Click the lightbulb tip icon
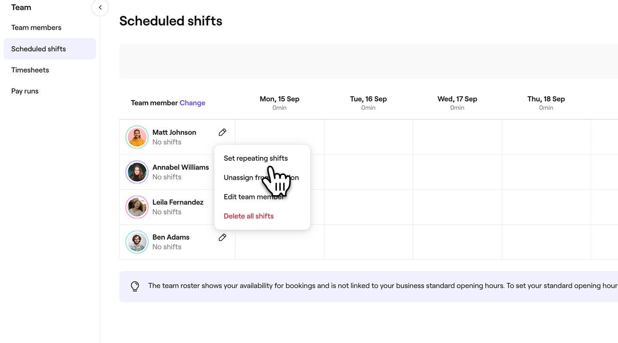Image resolution: width=618 pixels, height=343 pixels. click(135, 286)
